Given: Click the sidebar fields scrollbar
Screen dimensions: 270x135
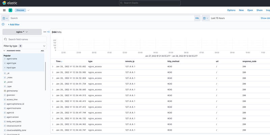Looking at the screenshot, I should [46, 76].
